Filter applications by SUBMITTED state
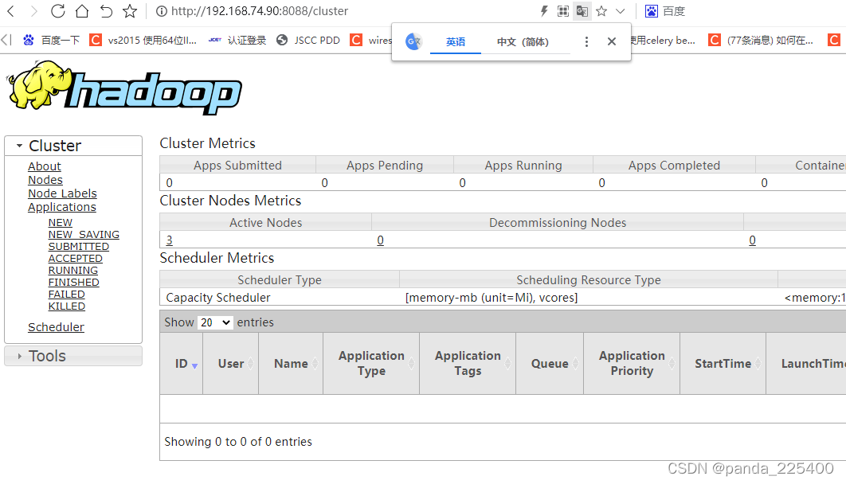Image resolution: width=846 pixels, height=484 pixels. pyautogui.click(x=78, y=246)
